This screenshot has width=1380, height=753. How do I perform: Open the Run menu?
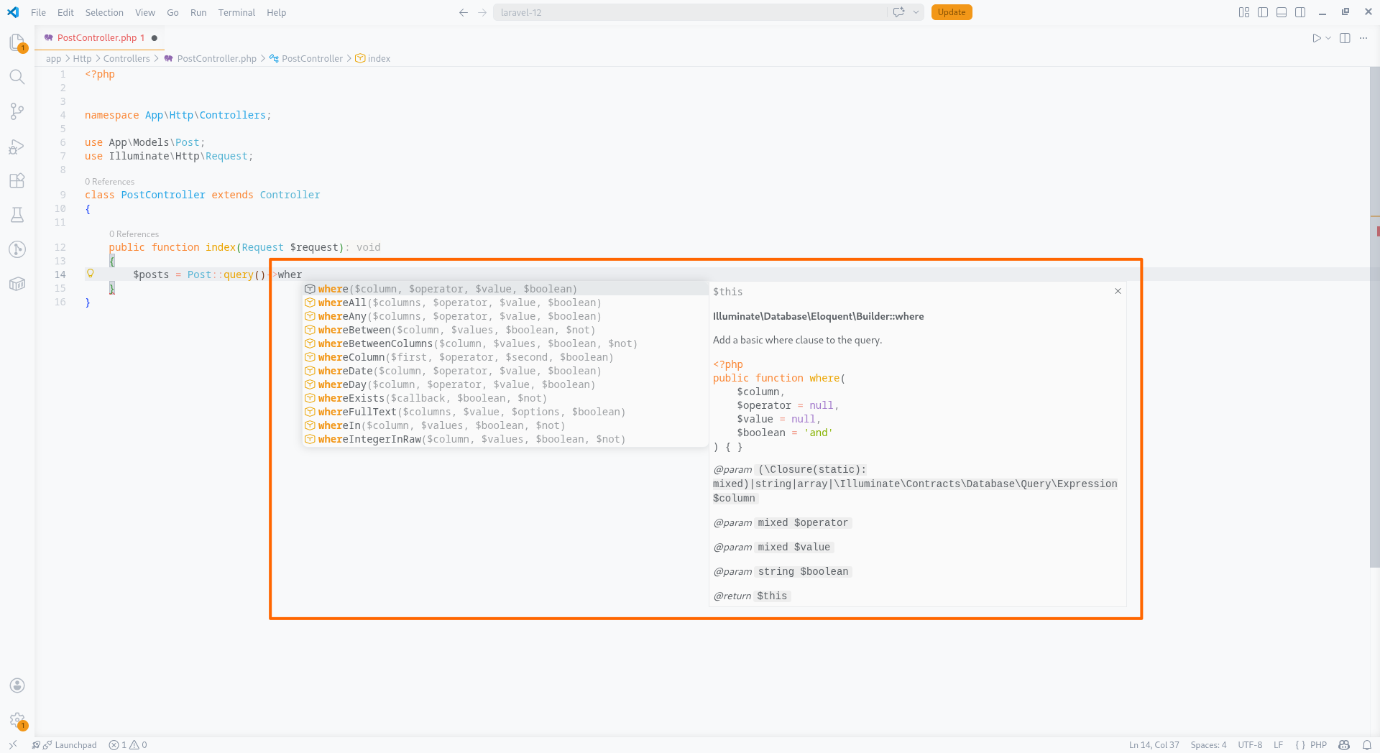[x=198, y=12]
